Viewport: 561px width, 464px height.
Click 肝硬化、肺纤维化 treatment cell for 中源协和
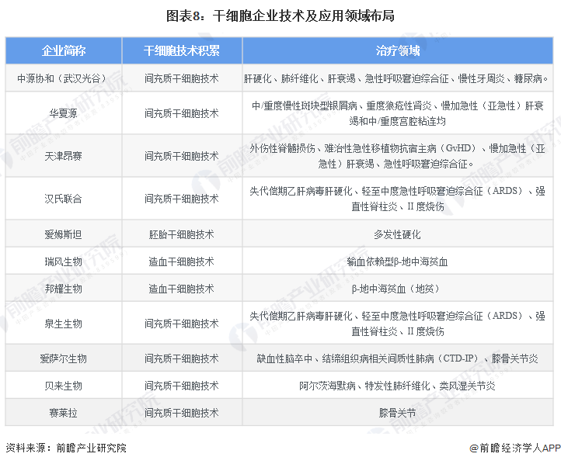(x=398, y=78)
